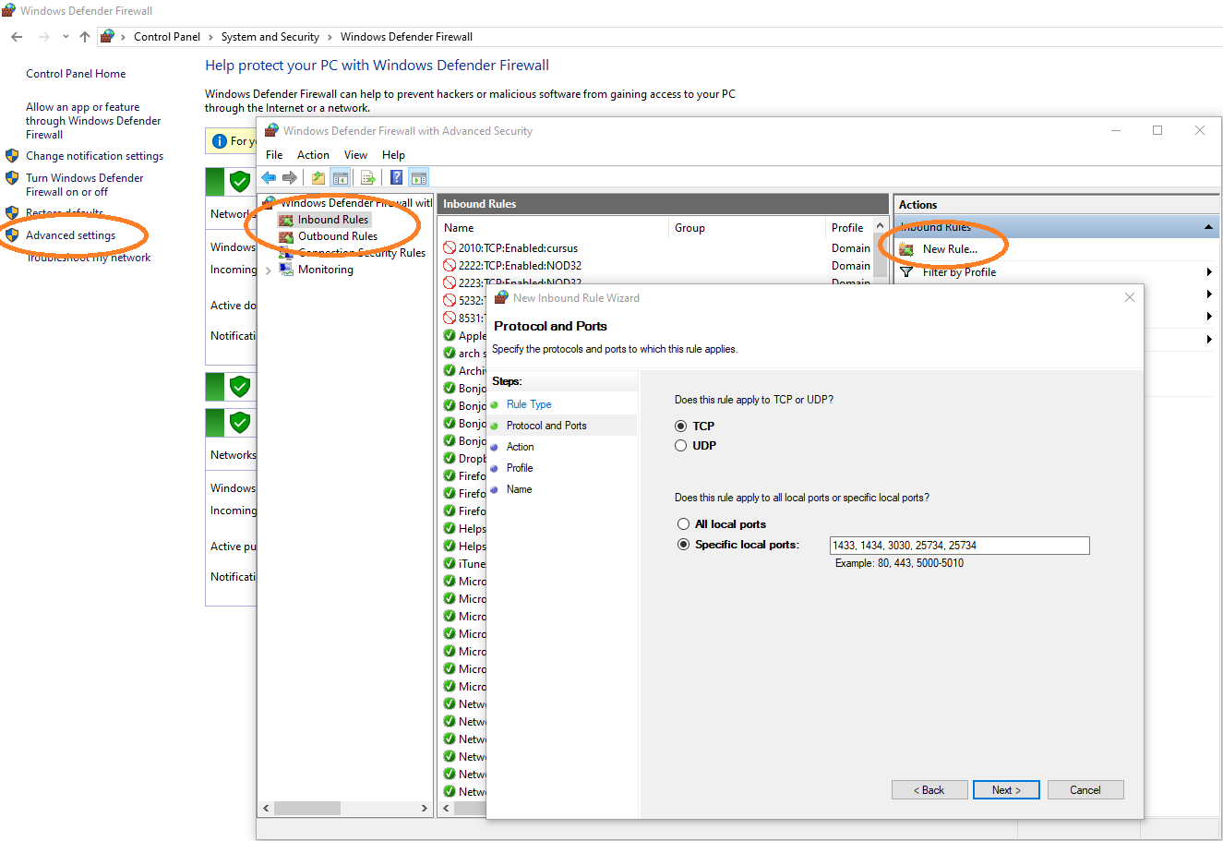Click the Back button in the wizard
1223x841 pixels.
929,790
